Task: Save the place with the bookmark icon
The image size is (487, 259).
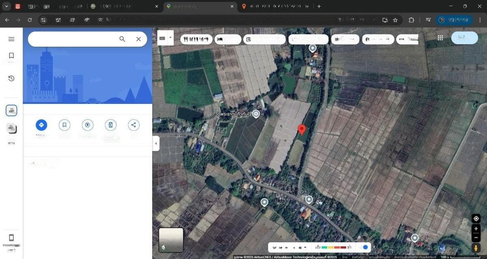Action: click(64, 125)
